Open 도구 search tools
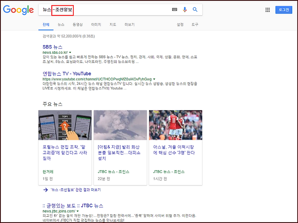This screenshot has height=223, width=298. point(195,24)
